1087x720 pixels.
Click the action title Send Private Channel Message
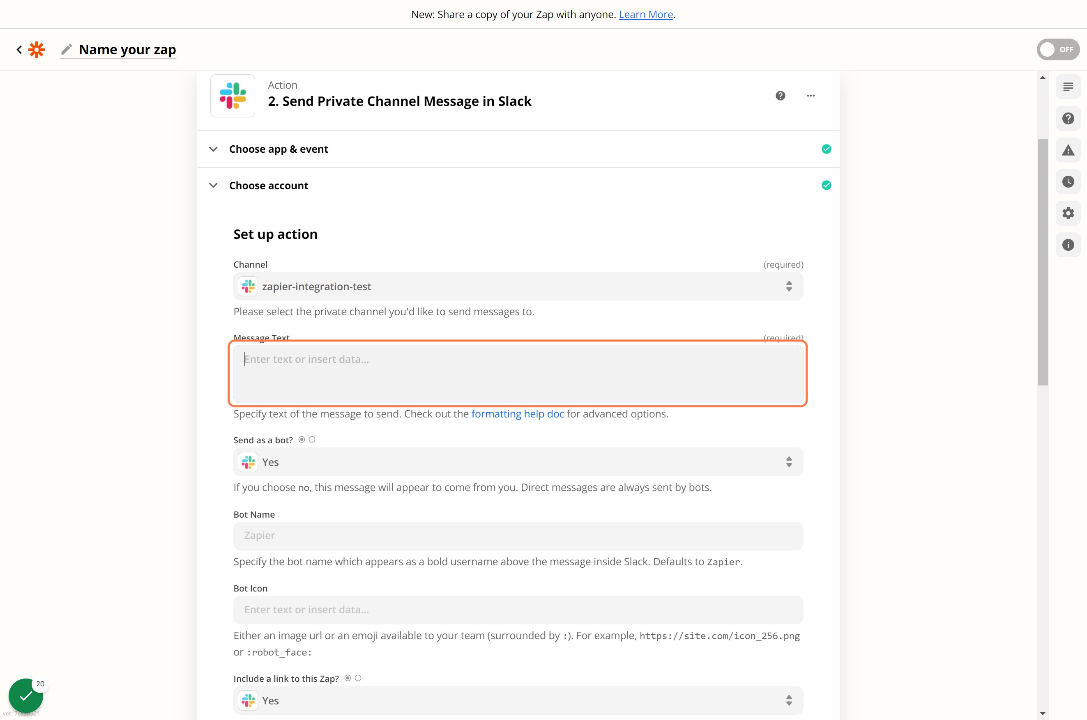click(x=399, y=101)
